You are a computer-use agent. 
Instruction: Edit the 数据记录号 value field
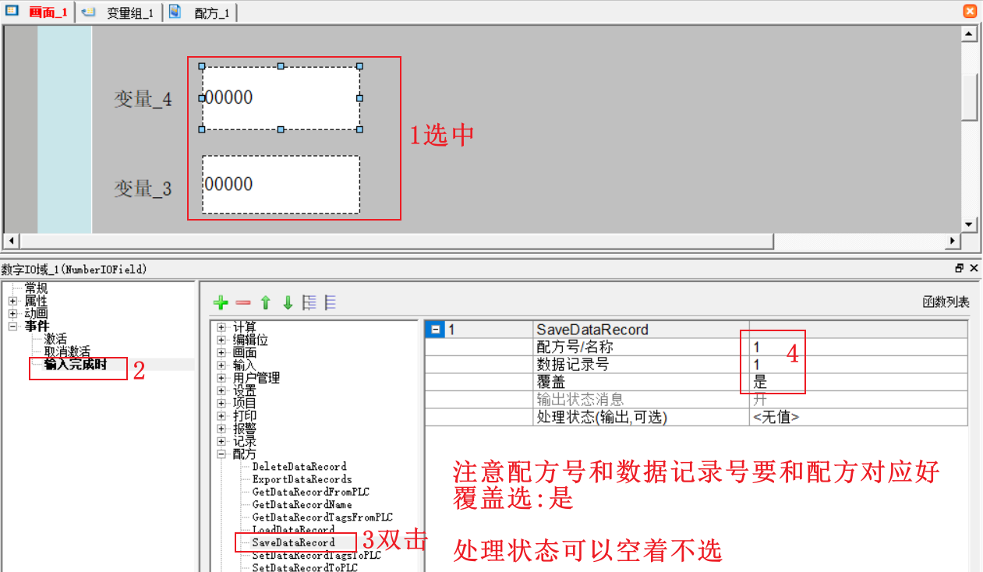point(858,364)
